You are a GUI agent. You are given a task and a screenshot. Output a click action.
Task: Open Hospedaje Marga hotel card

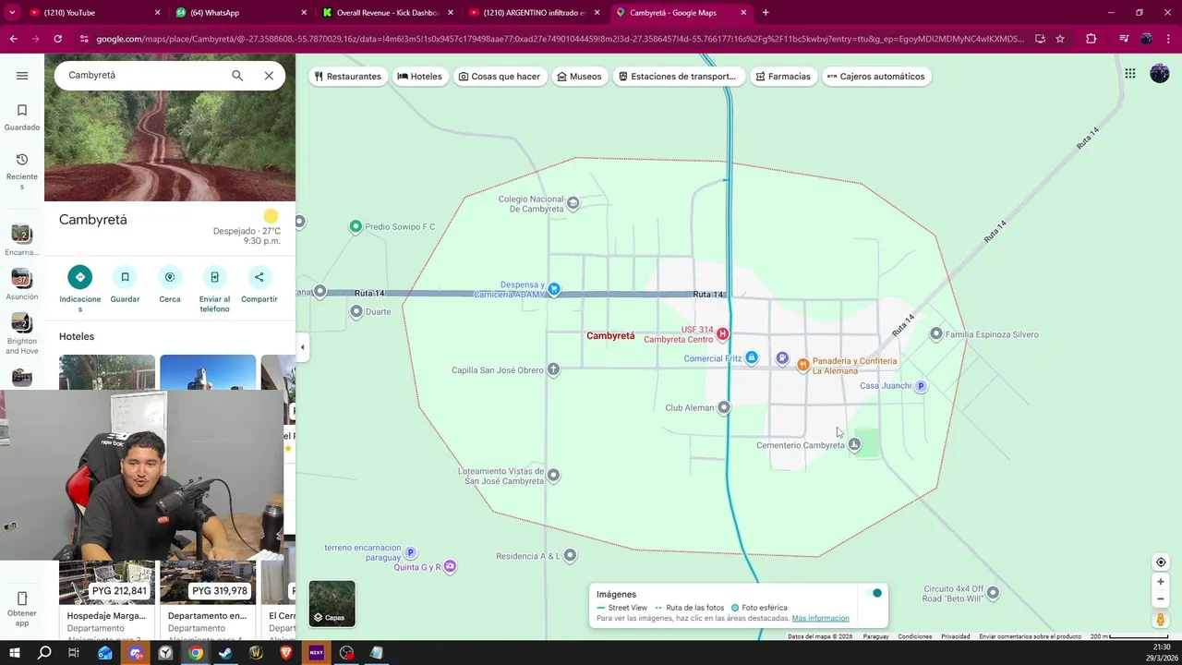point(107,598)
